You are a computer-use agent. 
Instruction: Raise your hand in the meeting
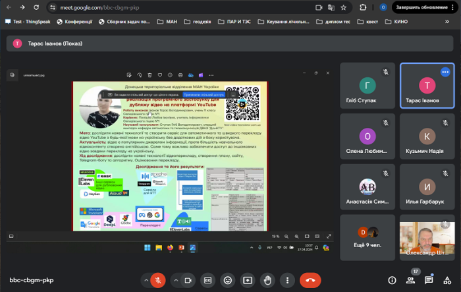pyautogui.click(x=267, y=279)
